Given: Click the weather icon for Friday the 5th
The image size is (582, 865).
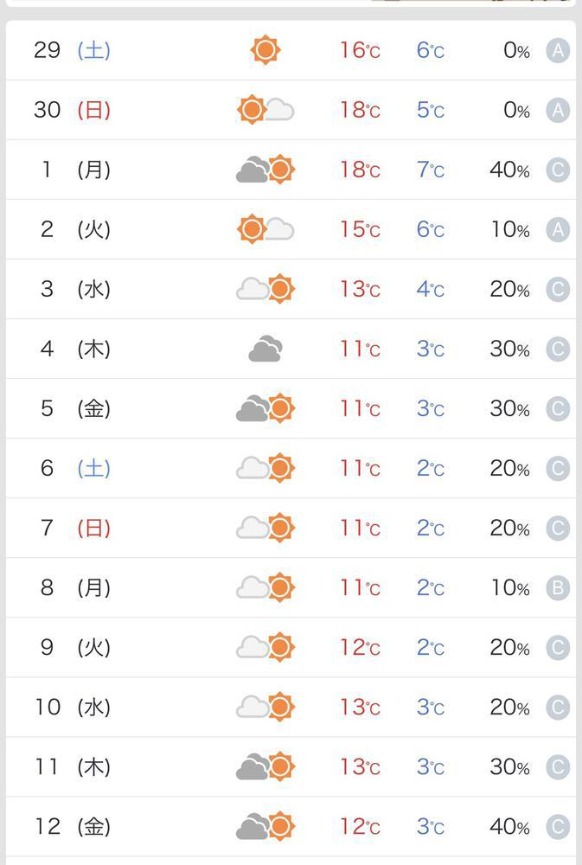Looking at the screenshot, I should [x=265, y=408].
